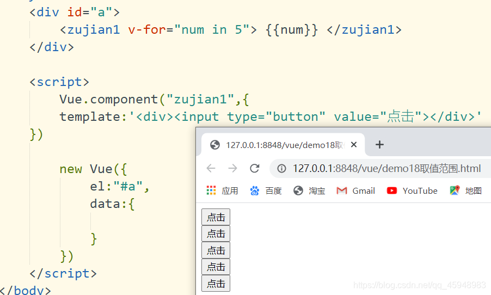Click the 'new Vue({' code line
The height and width of the screenshot is (295, 491).
(x=93, y=169)
